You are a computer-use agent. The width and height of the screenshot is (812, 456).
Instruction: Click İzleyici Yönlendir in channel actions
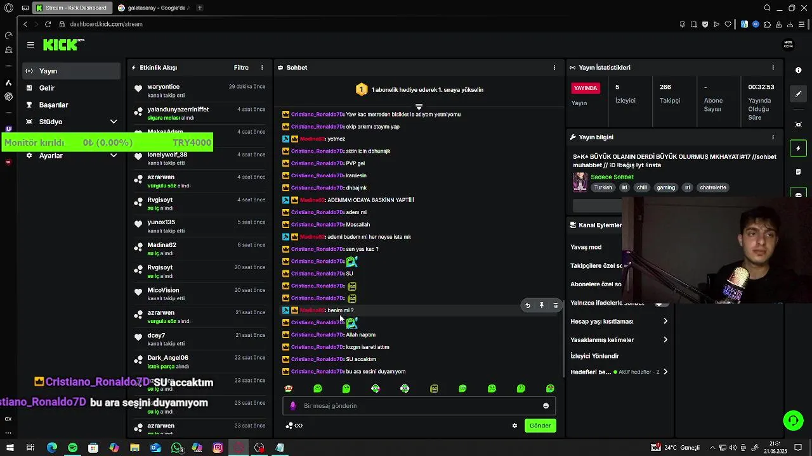[x=594, y=356]
